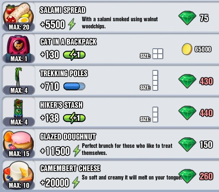Open the Glazed Doughnut description text
Image resolution: width=219 pixels, height=192 pixels.
(x=127, y=150)
